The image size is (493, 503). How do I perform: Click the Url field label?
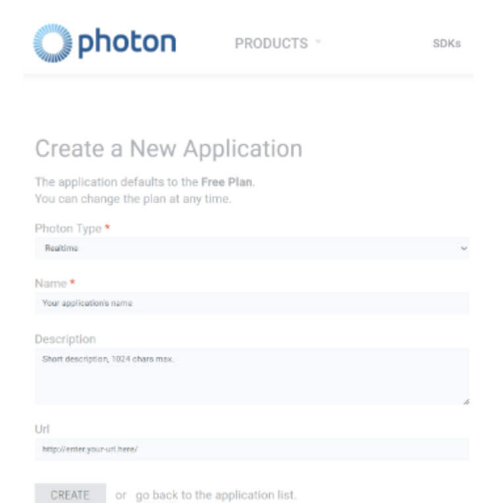42,428
